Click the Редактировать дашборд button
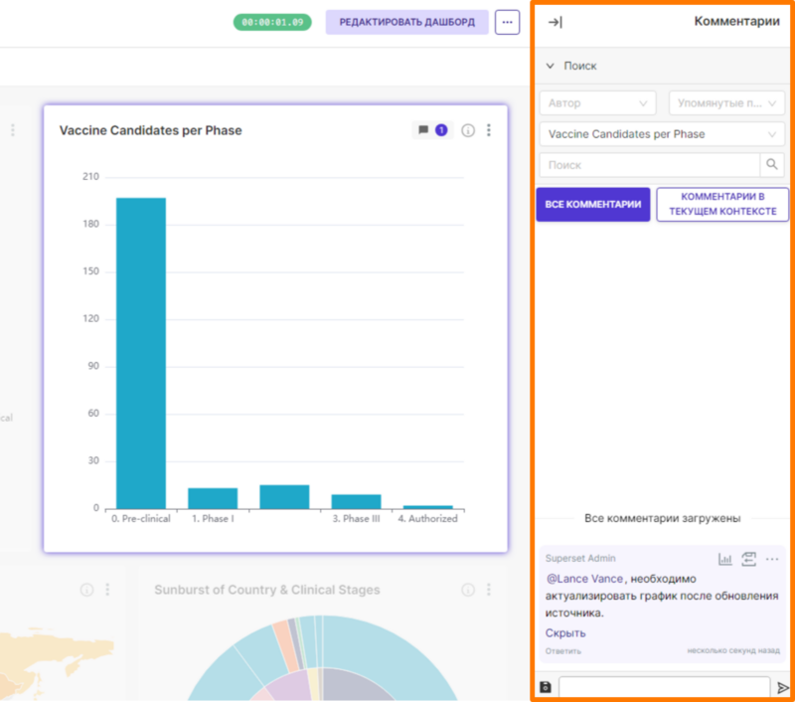 pos(406,22)
